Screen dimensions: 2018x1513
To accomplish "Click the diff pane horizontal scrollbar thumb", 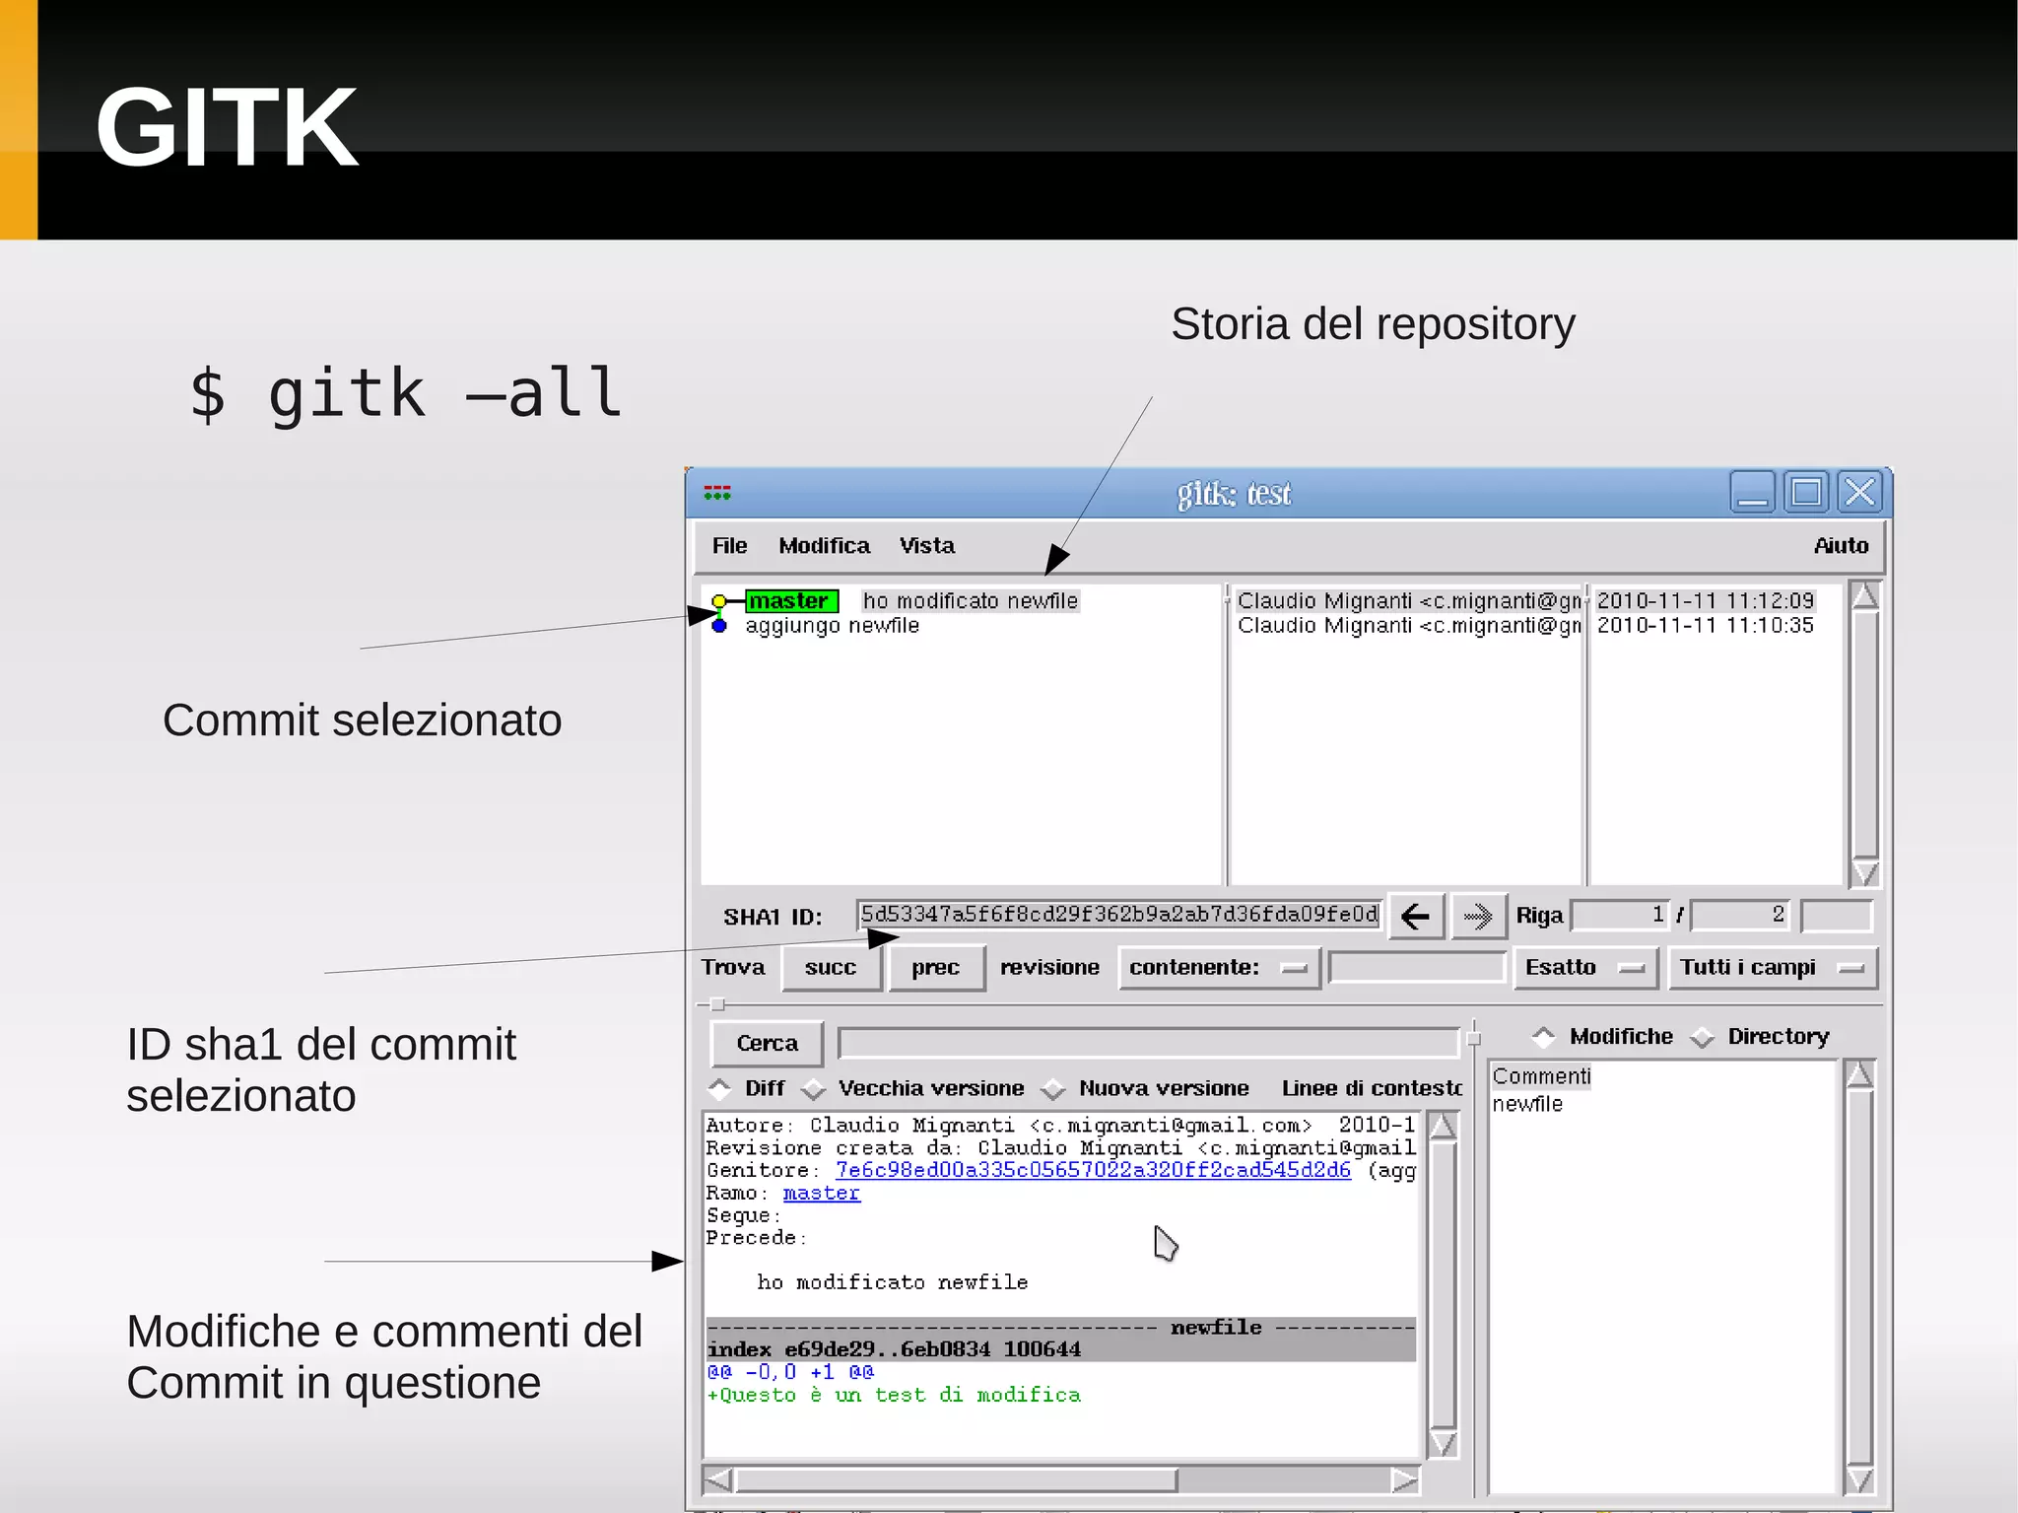I will tap(956, 1479).
